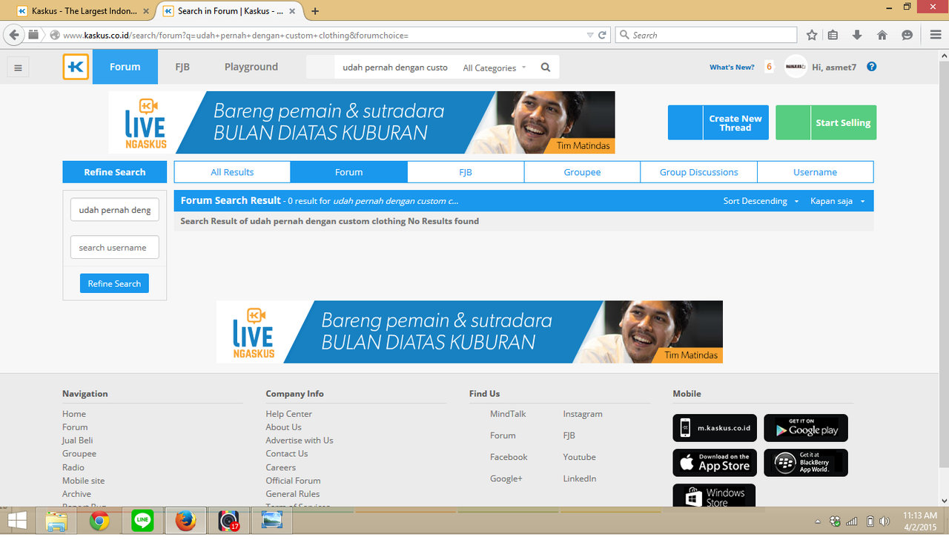
Task: Open LINE app from the taskbar
Action: click(x=142, y=522)
